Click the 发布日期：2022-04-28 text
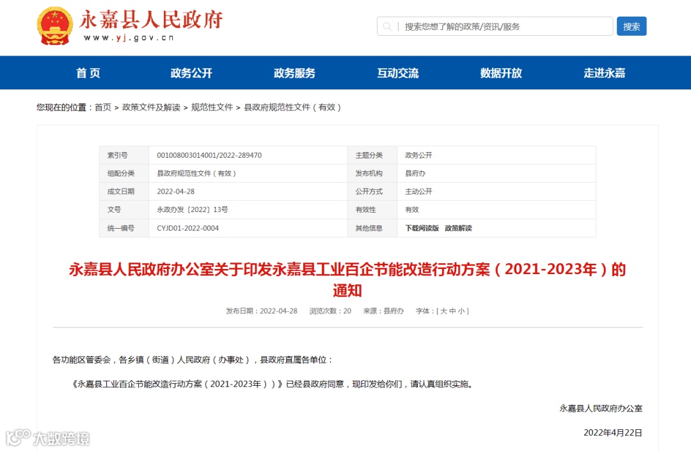The width and height of the screenshot is (691, 451). (x=262, y=311)
